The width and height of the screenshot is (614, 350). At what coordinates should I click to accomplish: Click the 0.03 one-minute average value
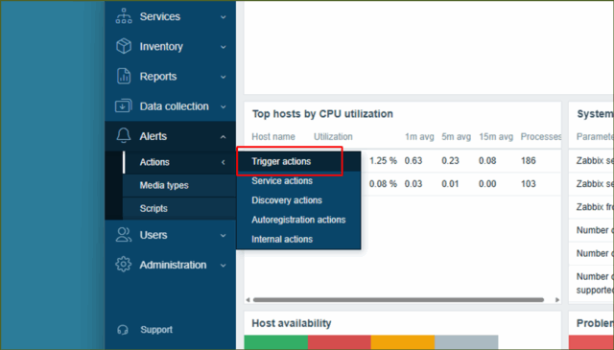[x=413, y=183]
